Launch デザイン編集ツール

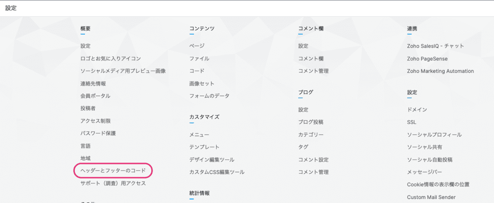[211, 159]
